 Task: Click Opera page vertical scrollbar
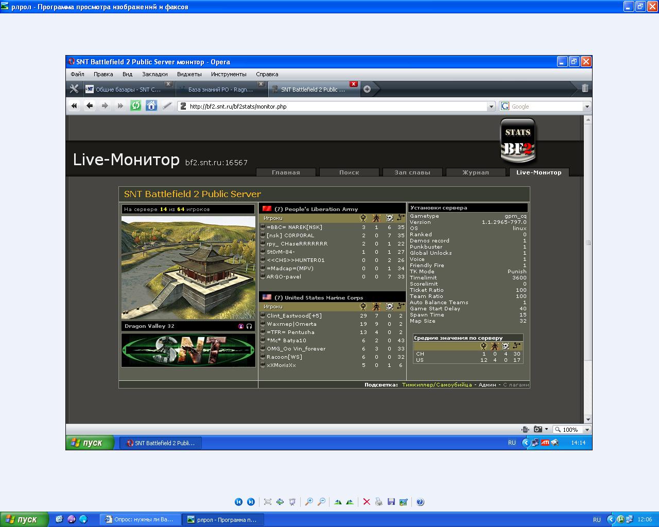587,269
